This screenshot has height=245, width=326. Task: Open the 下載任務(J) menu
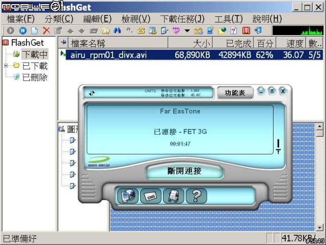(182, 19)
